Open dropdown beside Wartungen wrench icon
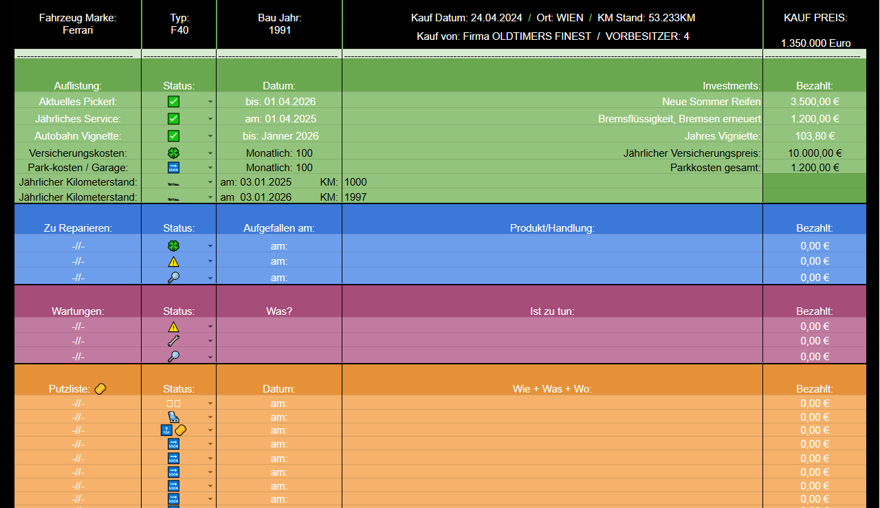 click(210, 342)
